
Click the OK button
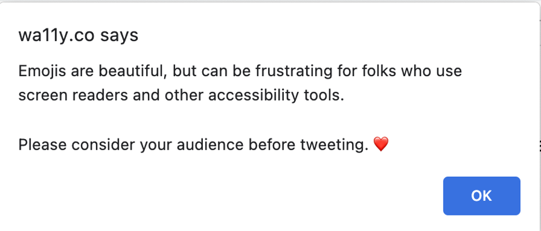tap(481, 196)
